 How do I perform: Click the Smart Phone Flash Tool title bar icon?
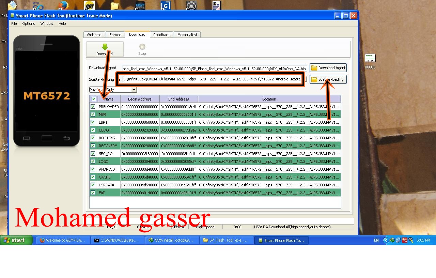[x=12, y=16]
